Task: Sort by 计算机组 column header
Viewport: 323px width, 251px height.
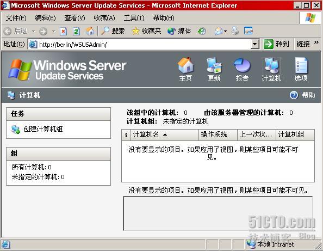Action: (x=295, y=135)
